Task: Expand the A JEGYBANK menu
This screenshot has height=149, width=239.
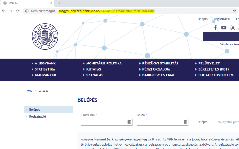Action: tap(45, 63)
